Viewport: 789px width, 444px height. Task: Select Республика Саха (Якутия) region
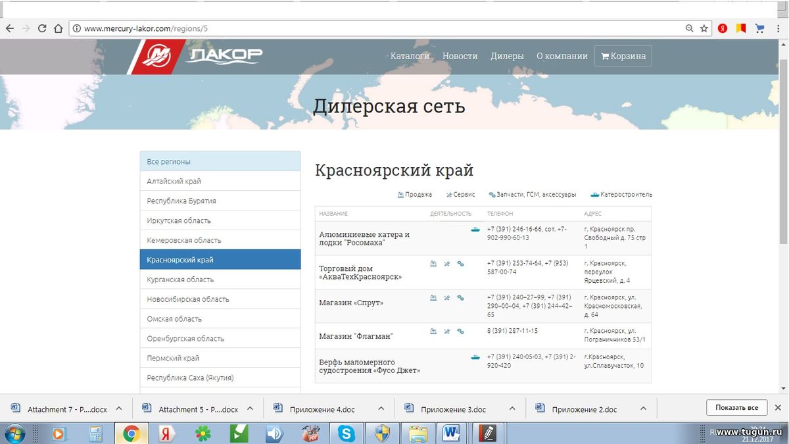pos(220,378)
